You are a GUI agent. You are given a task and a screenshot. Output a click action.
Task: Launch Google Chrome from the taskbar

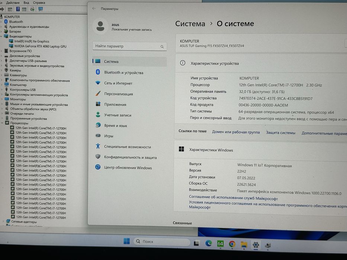coord(232,244)
